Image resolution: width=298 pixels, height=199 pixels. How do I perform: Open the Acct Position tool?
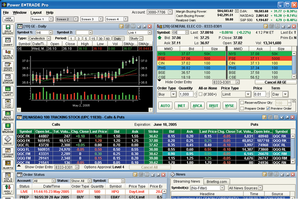[8, 116]
